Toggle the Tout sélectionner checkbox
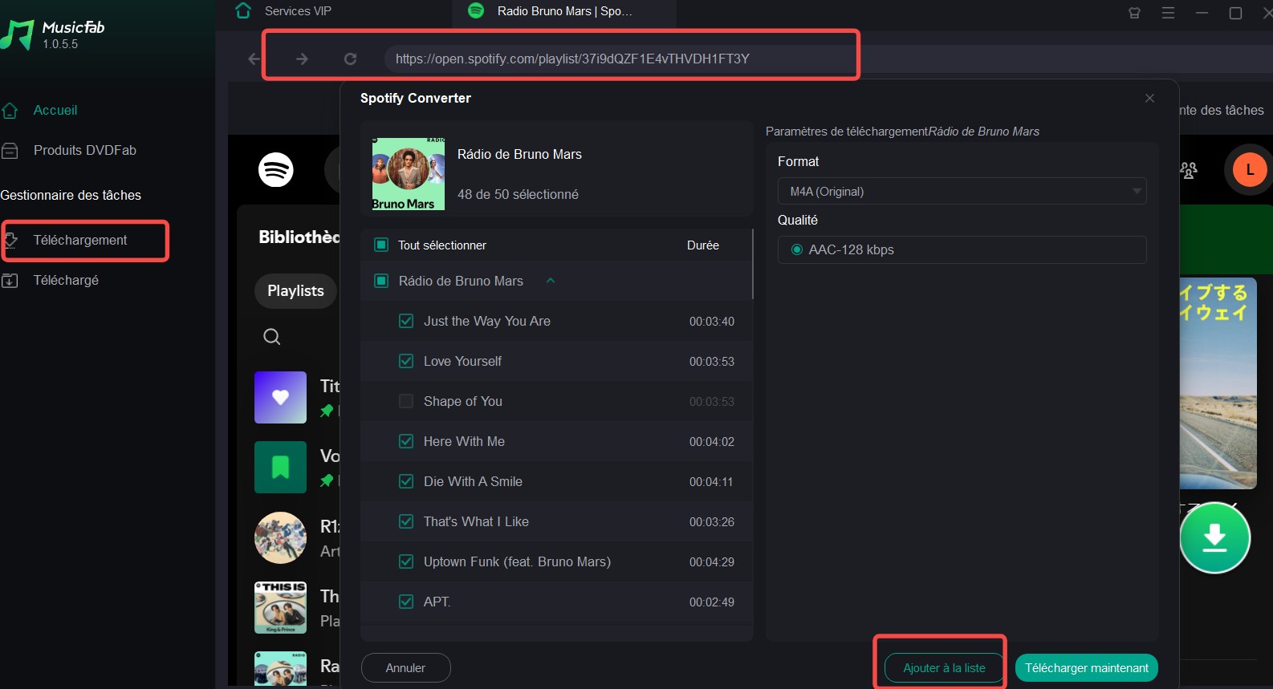 click(382, 245)
